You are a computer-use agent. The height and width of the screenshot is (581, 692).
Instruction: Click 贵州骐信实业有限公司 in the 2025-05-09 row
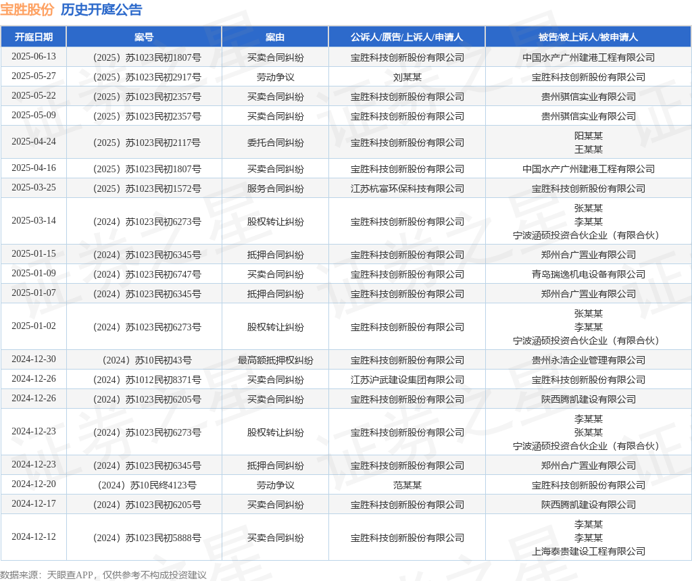coord(589,116)
